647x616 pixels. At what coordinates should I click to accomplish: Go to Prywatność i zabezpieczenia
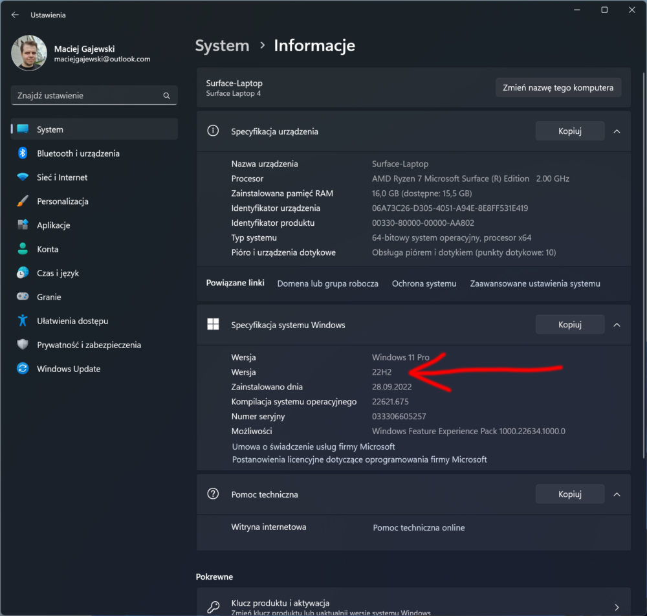point(89,345)
